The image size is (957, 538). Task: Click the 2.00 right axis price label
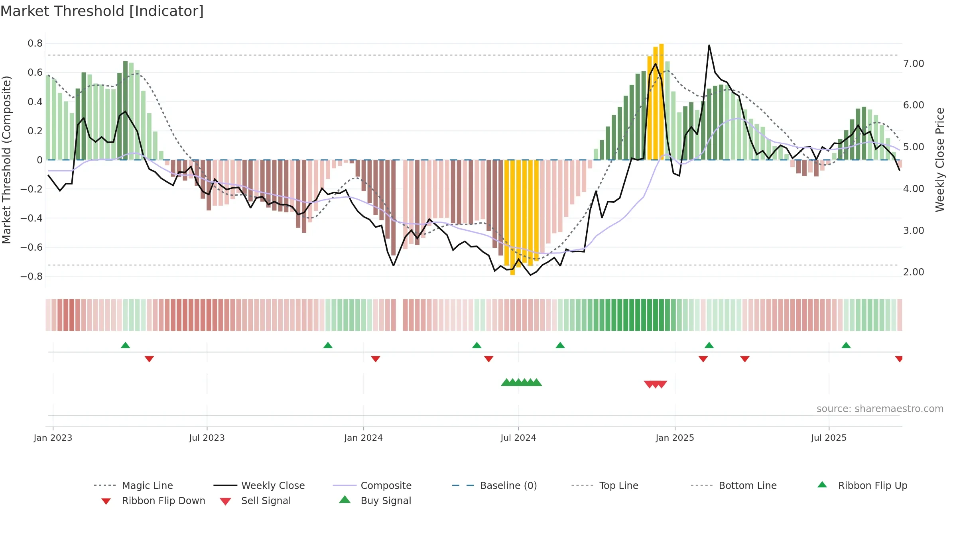[914, 272]
